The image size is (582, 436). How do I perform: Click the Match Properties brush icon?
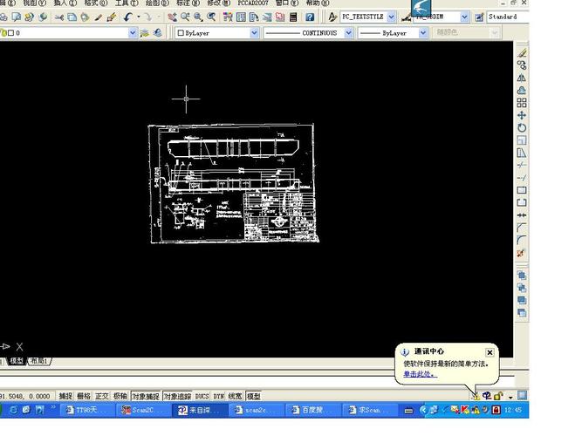(x=98, y=17)
